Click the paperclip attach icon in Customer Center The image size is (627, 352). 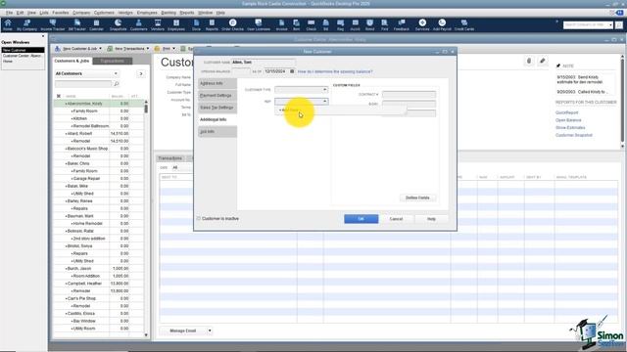pos(529,61)
